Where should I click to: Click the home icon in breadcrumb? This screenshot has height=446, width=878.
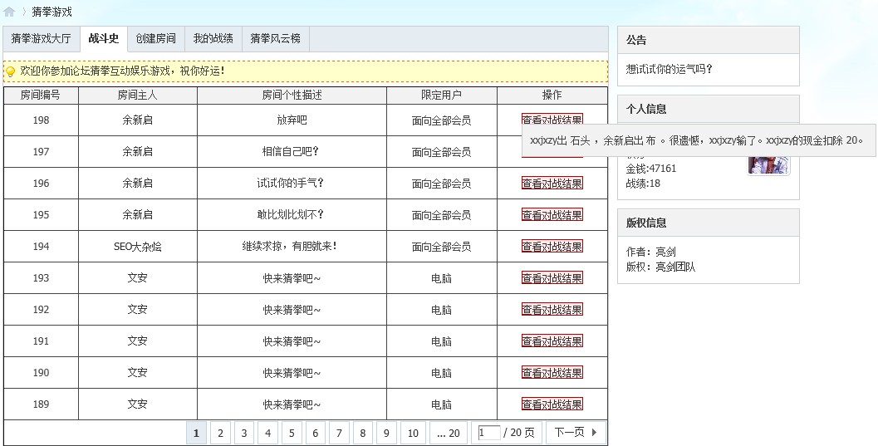[x=9, y=12]
